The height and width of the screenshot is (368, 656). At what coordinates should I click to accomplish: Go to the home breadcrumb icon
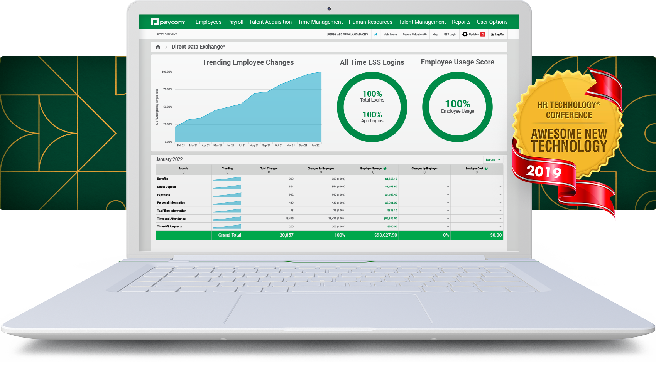point(158,47)
